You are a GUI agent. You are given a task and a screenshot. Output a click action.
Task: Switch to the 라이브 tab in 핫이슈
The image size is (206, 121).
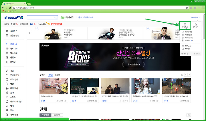coord(51,75)
